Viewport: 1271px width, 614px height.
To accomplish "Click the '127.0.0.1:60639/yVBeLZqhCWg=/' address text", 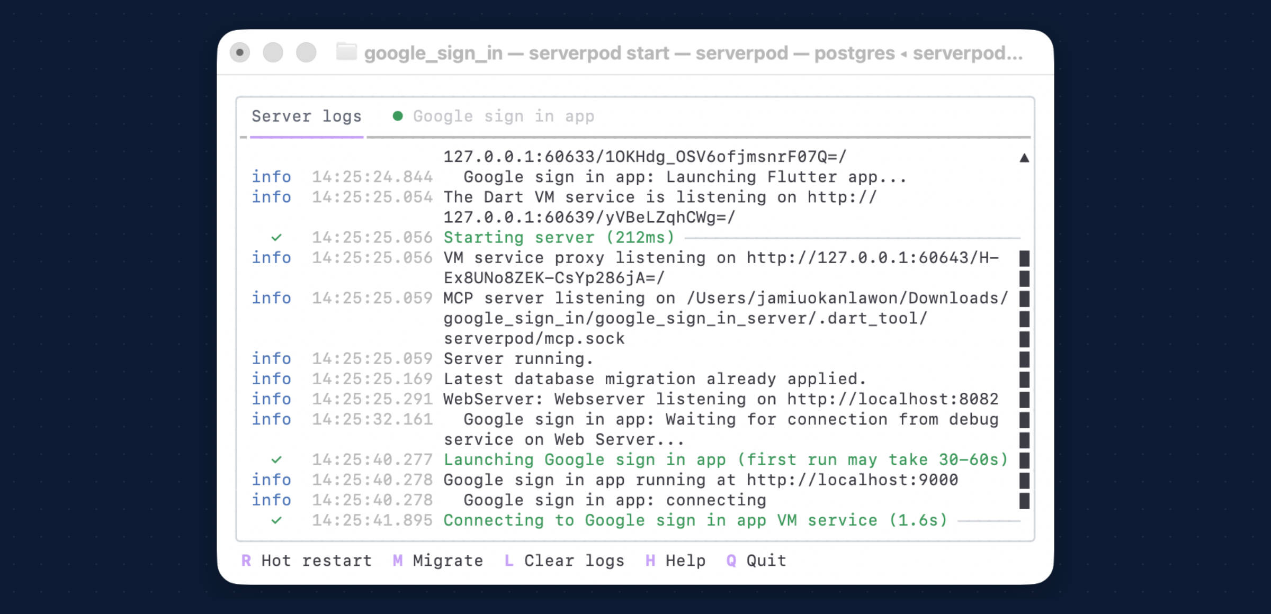I will click(589, 217).
